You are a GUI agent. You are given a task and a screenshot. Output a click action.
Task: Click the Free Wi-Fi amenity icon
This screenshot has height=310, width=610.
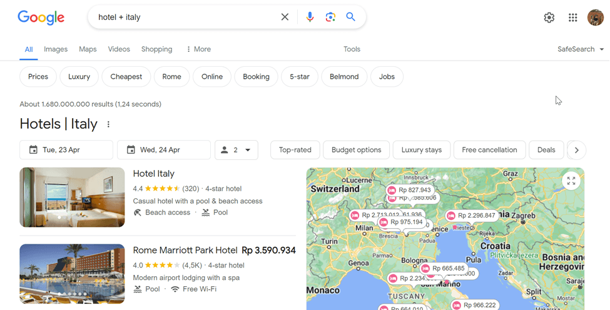click(175, 289)
